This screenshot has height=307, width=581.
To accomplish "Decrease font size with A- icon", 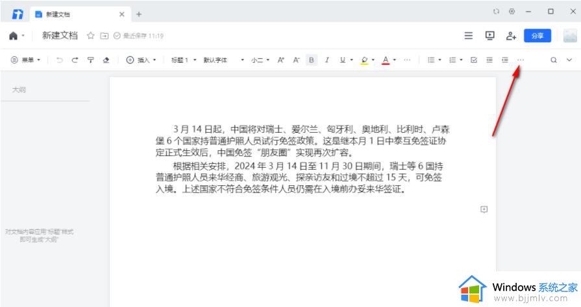I will coord(296,60).
